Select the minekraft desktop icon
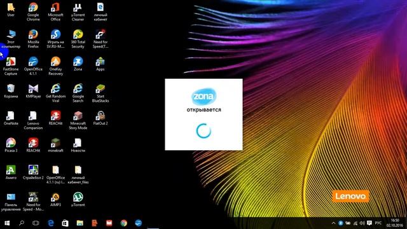The width and height of the screenshot is (407, 229). (x=55, y=146)
